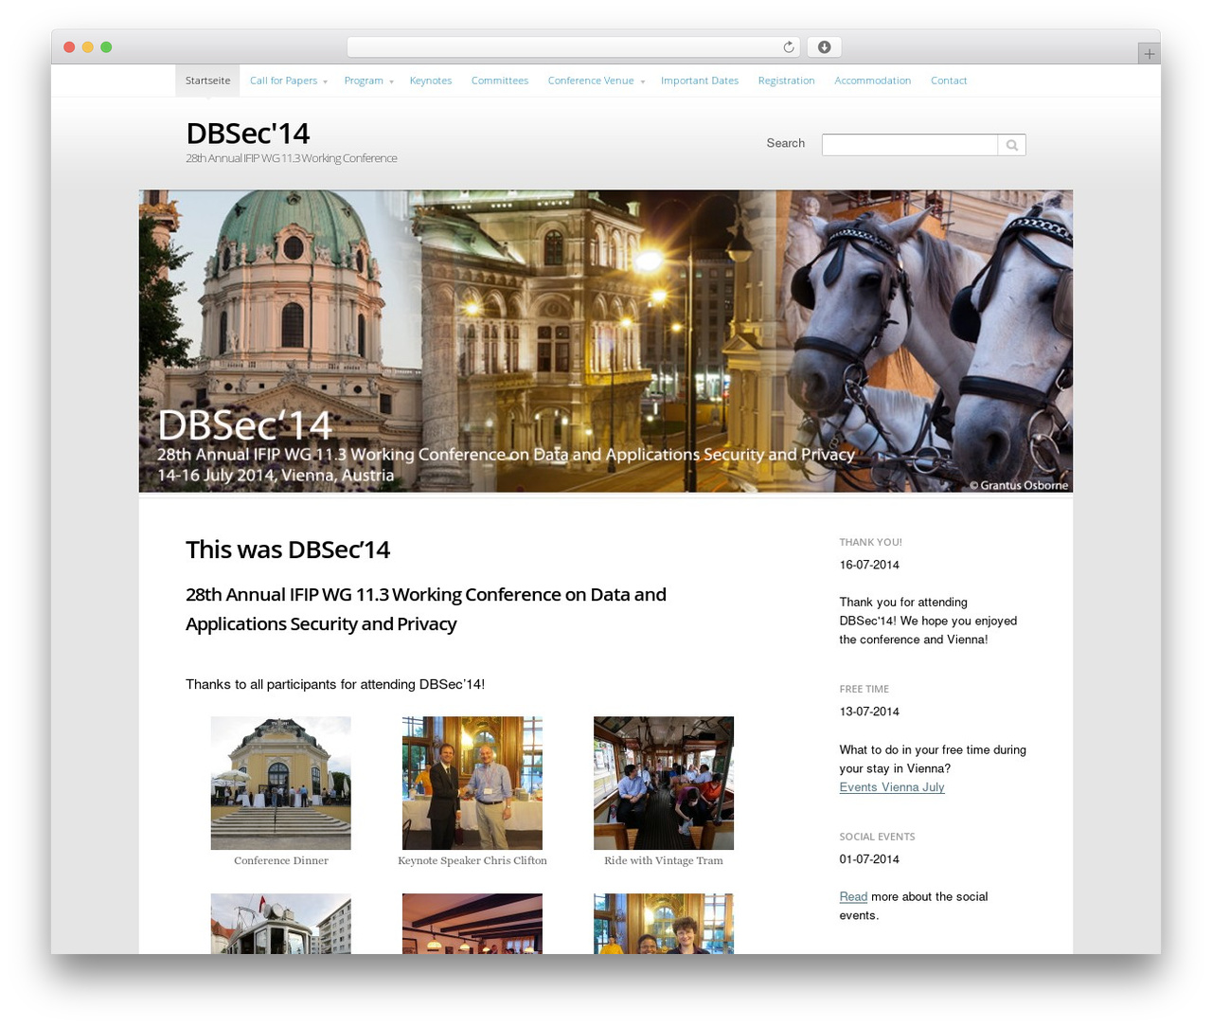The image size is (1212, 1027).
Task: Expand the Call for Papers dropdown arrow
Action: coord(325,82)
